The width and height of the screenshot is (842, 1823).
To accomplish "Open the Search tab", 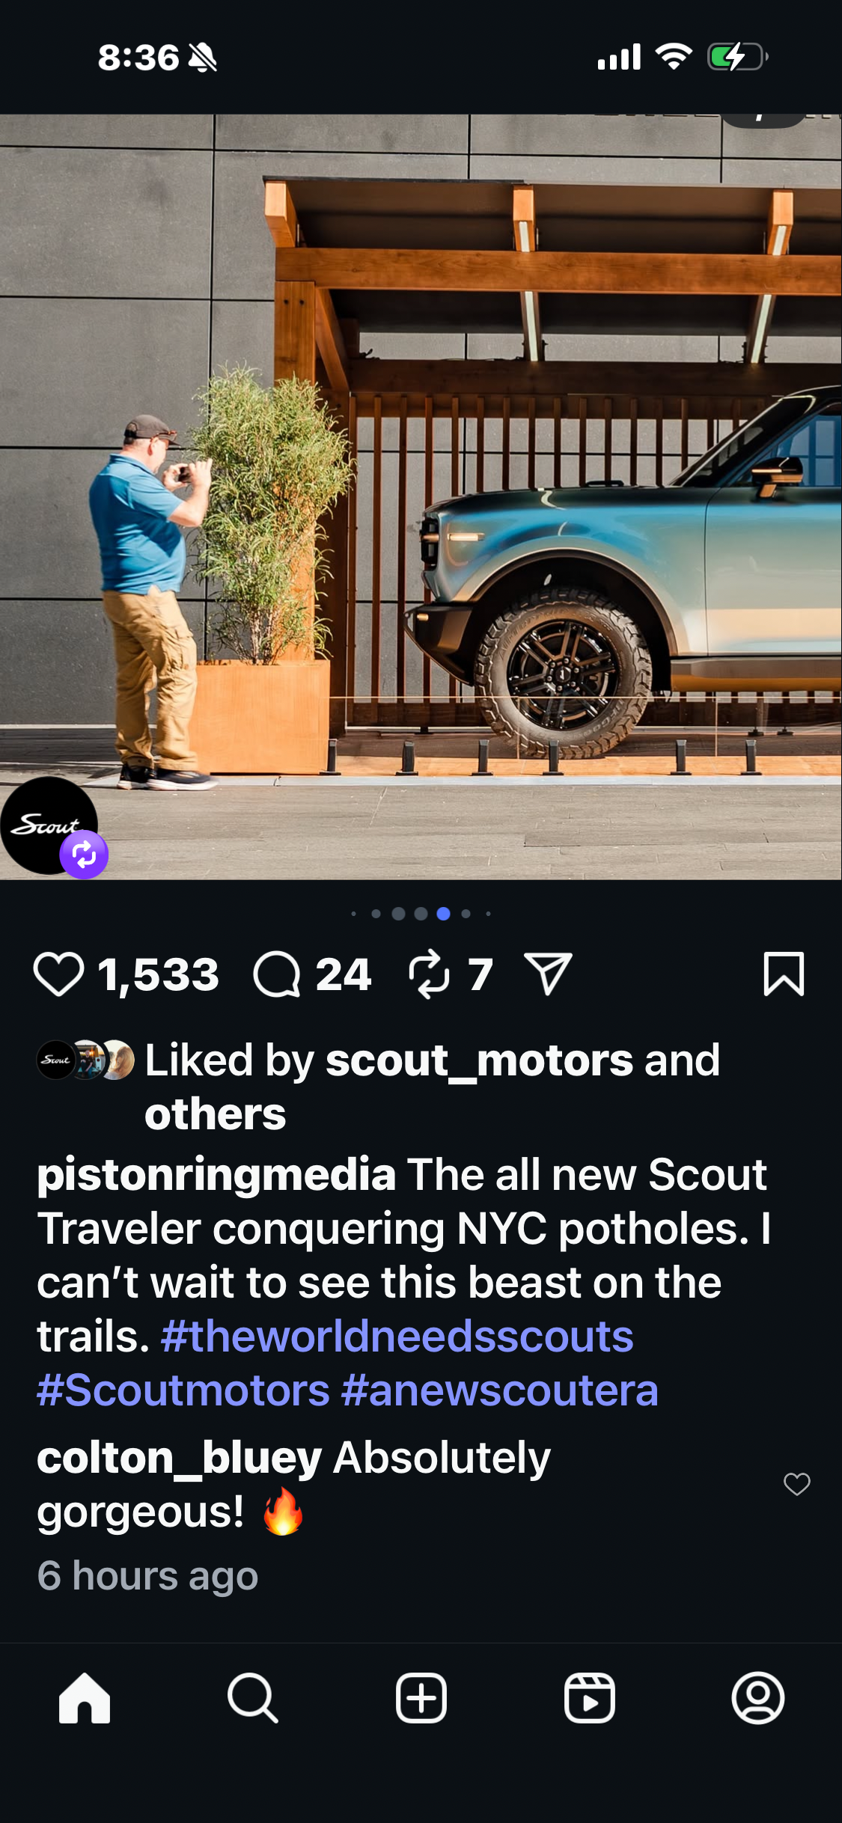I will coord(253,1698).
